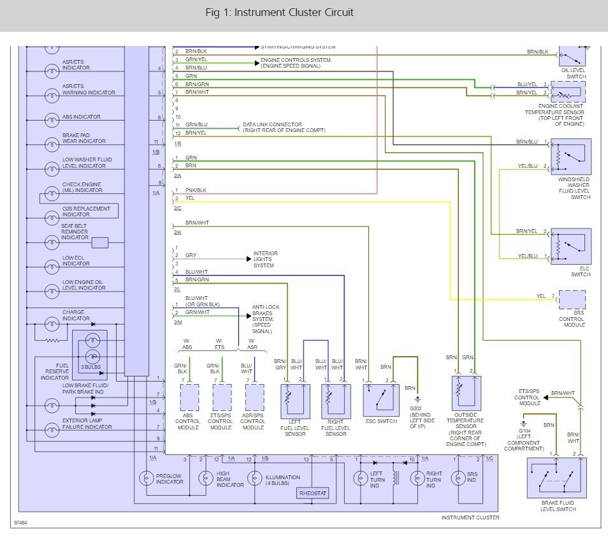The height and width of the screenshot is (536, 608).
Task: Click the 'Anti-Lock Brakes System' label
Action: (x=266, y=319)
